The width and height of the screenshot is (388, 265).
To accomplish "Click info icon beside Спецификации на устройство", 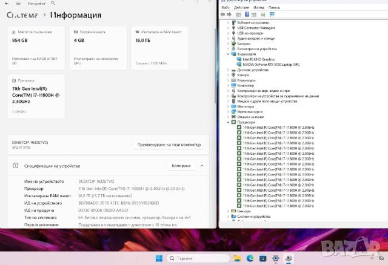I will (x=15, y=165).
